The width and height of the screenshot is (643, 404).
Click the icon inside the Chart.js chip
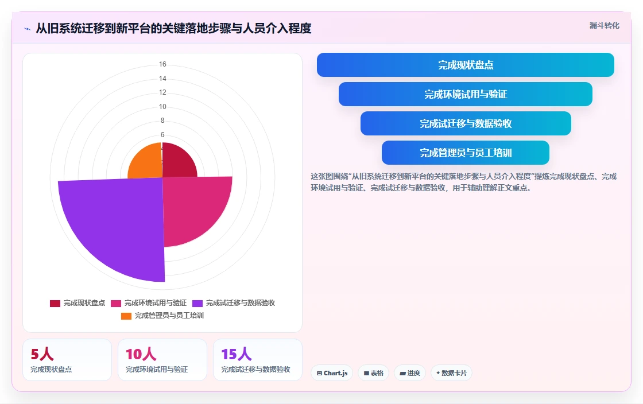coord(319,373)
